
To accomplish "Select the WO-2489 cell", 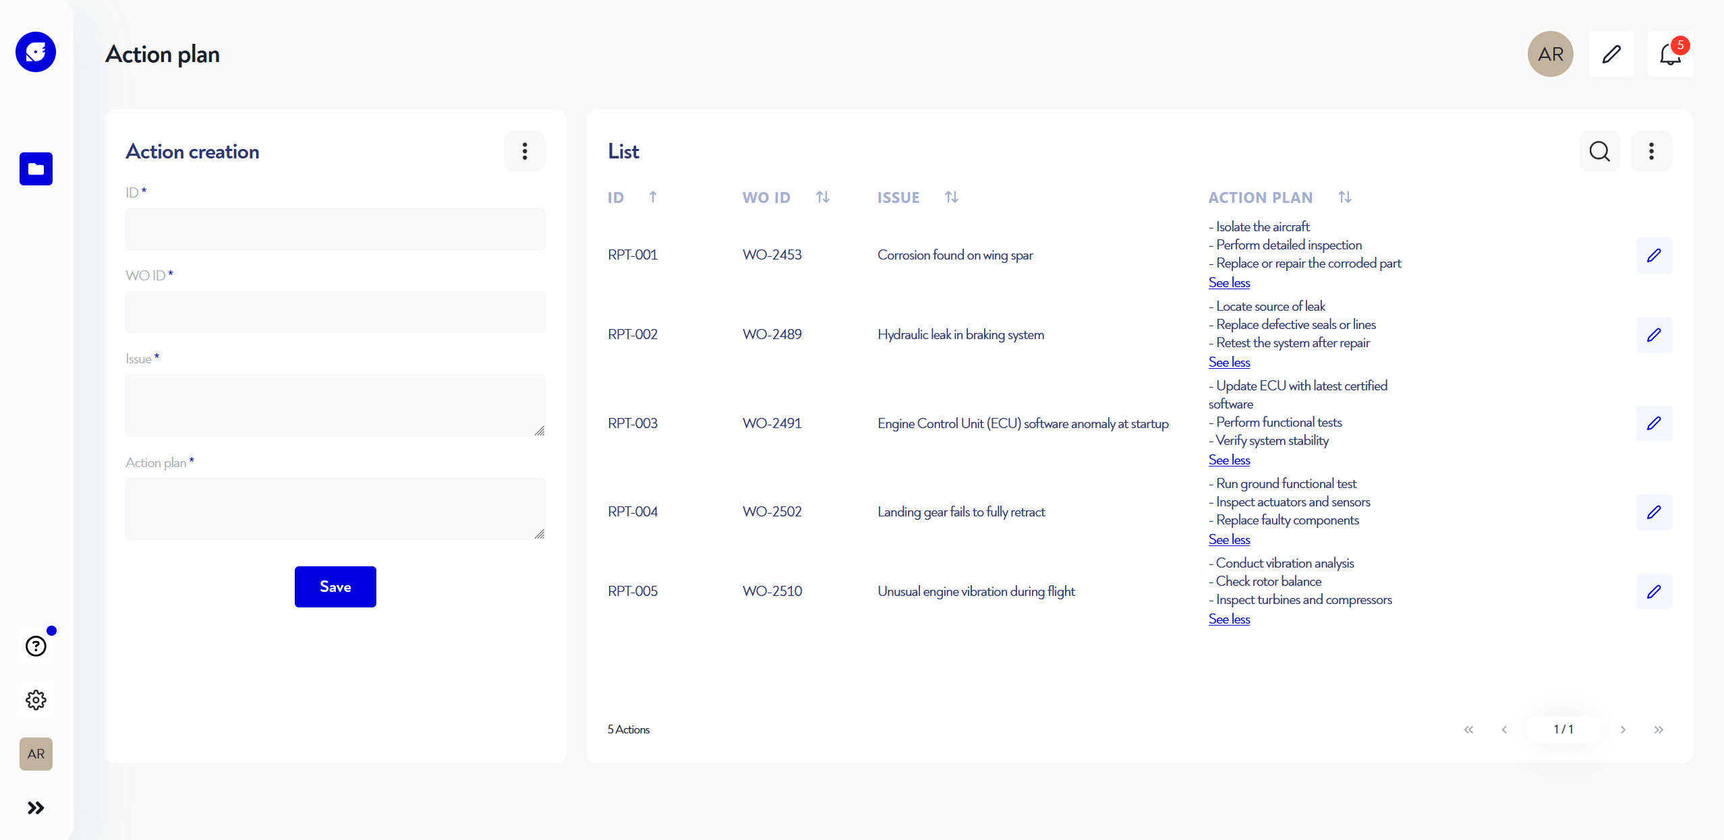I will [x=772, y=334].
